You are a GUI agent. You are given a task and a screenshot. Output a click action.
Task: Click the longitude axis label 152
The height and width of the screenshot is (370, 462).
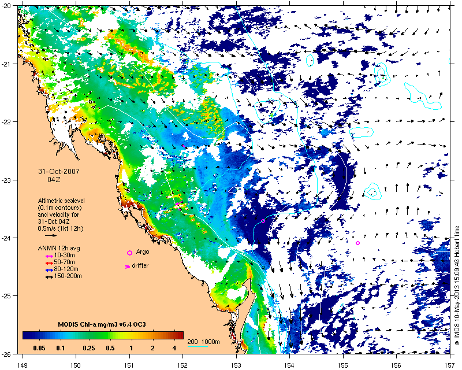pyautogui.click(x=182, y=365)
